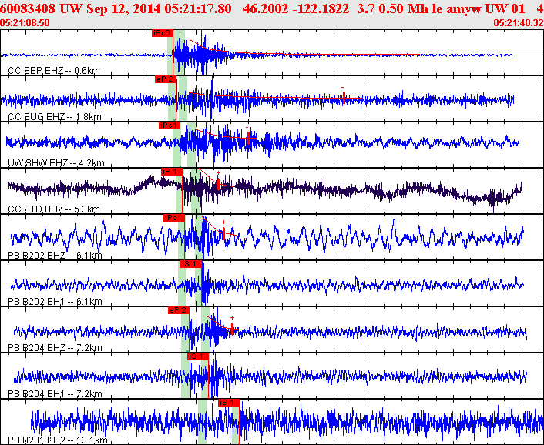Click the iPc0 pick label on SEP trace

point(163,33)
